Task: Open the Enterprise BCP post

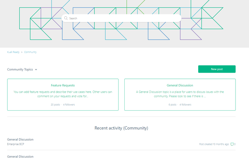Action: (x=15, y=144)
